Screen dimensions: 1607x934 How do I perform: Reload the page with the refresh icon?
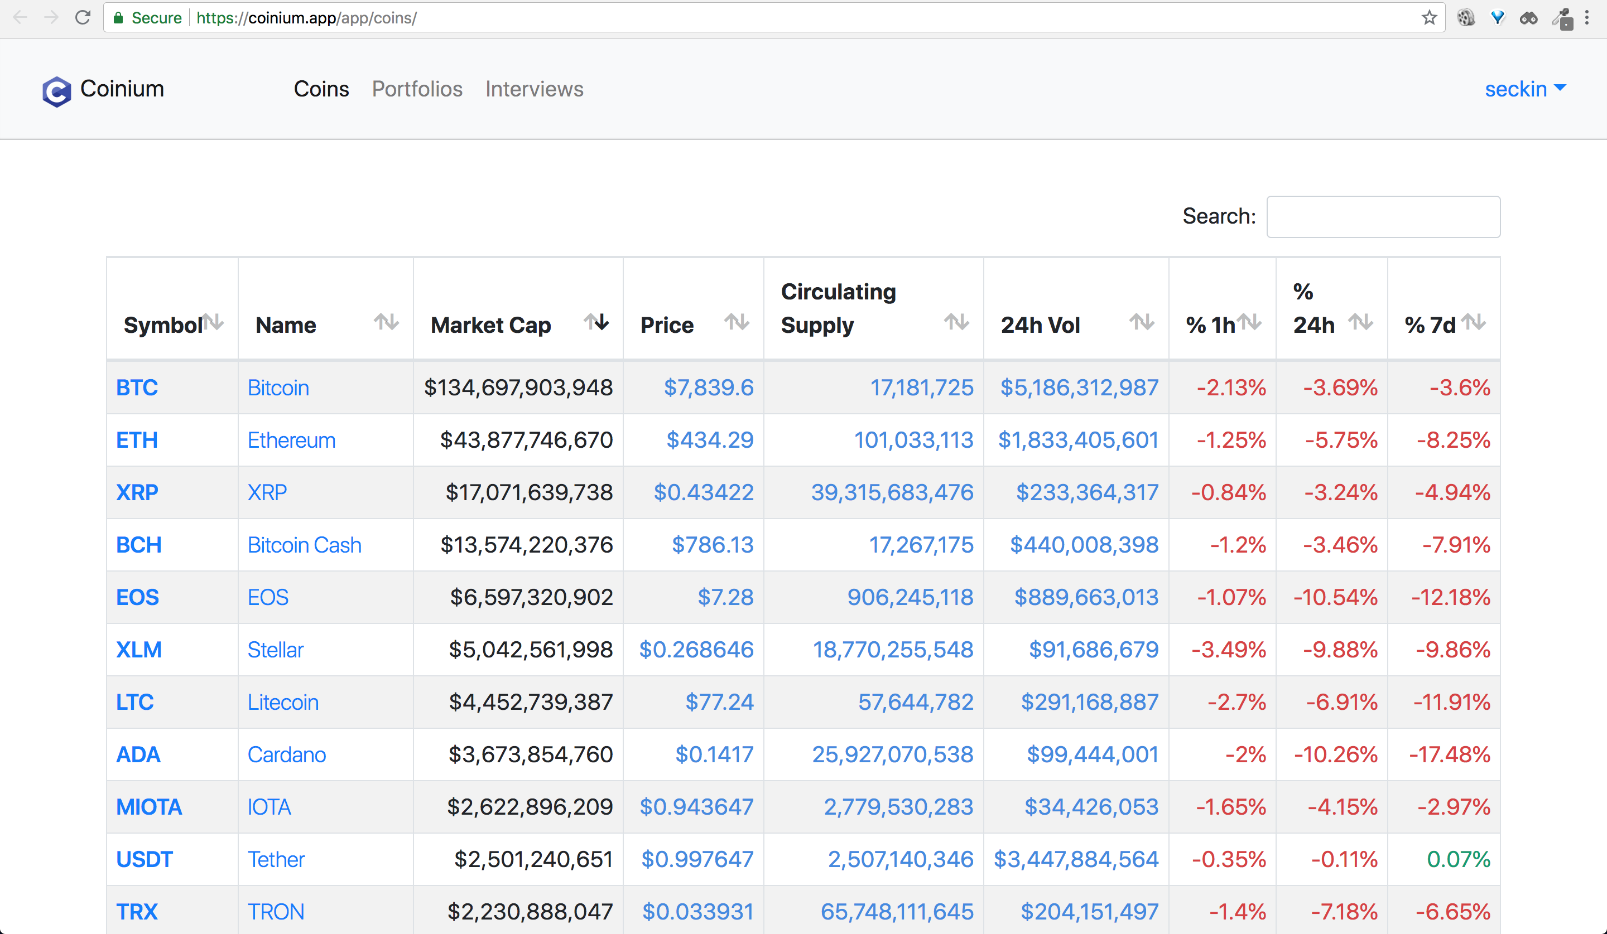pos(82,17)
